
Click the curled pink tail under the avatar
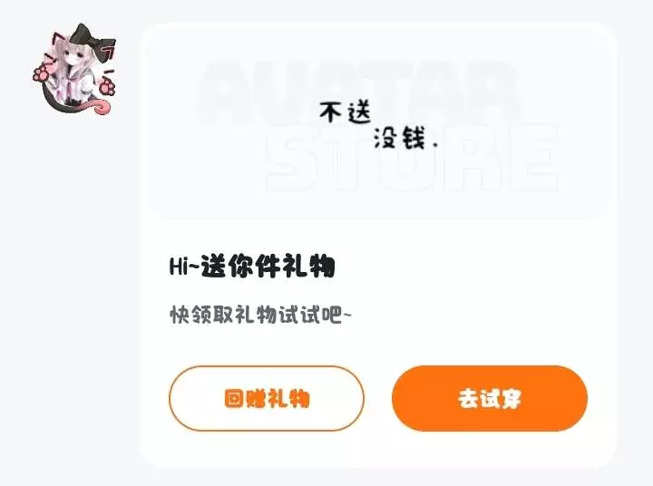tap(100, 107)
